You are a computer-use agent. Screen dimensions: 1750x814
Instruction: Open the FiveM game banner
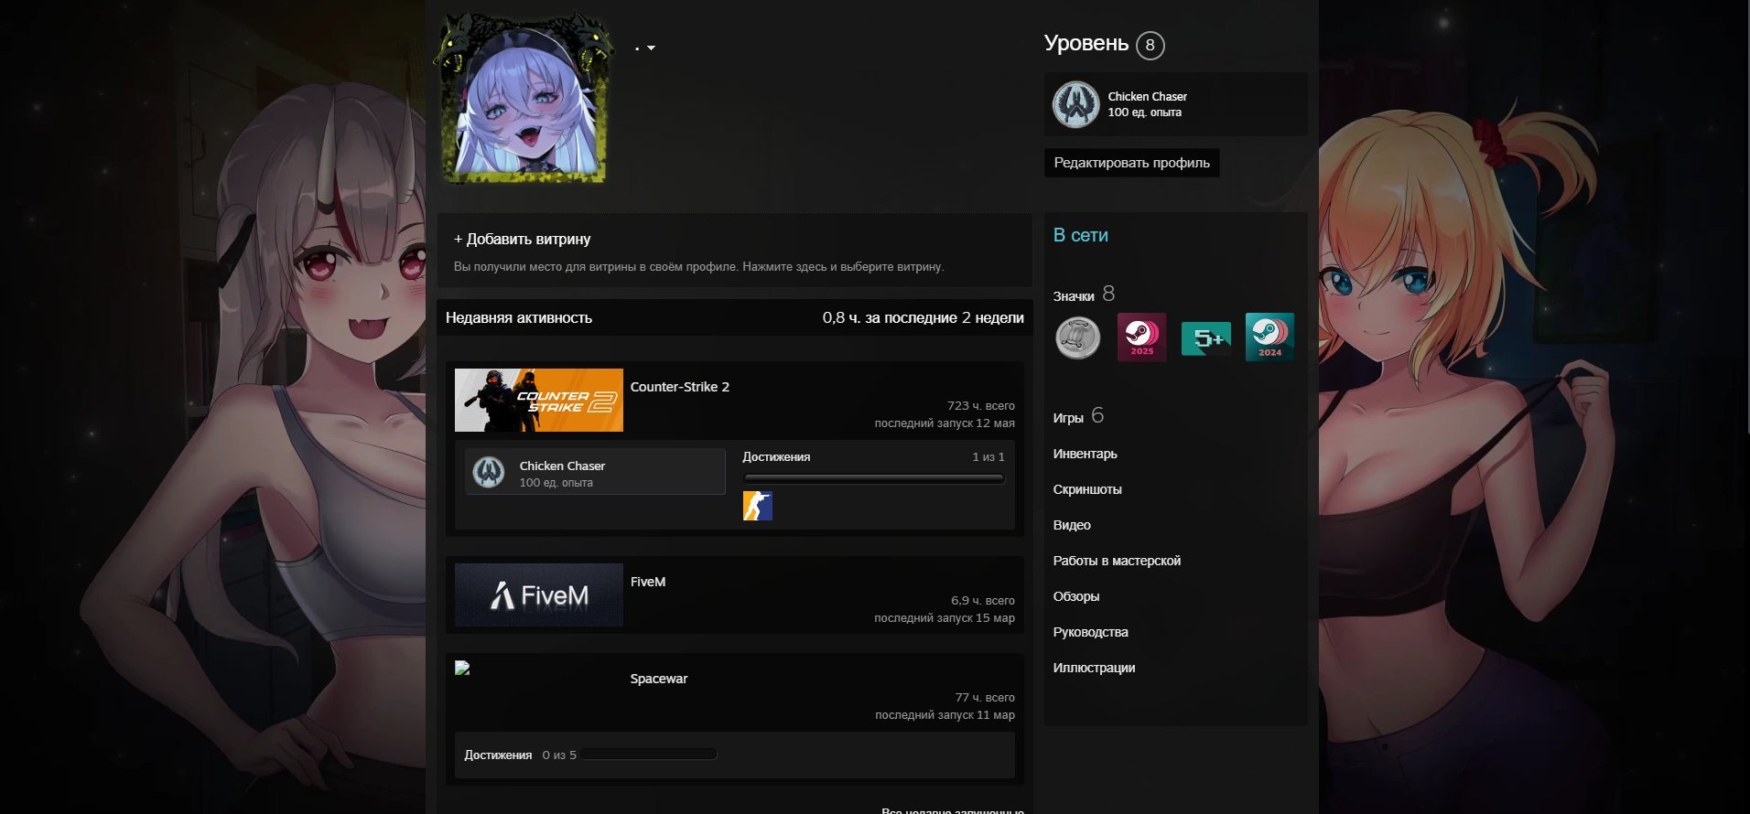click(539, 595)
